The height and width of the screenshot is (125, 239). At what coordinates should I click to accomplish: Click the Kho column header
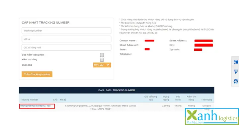tap(55, 100)
